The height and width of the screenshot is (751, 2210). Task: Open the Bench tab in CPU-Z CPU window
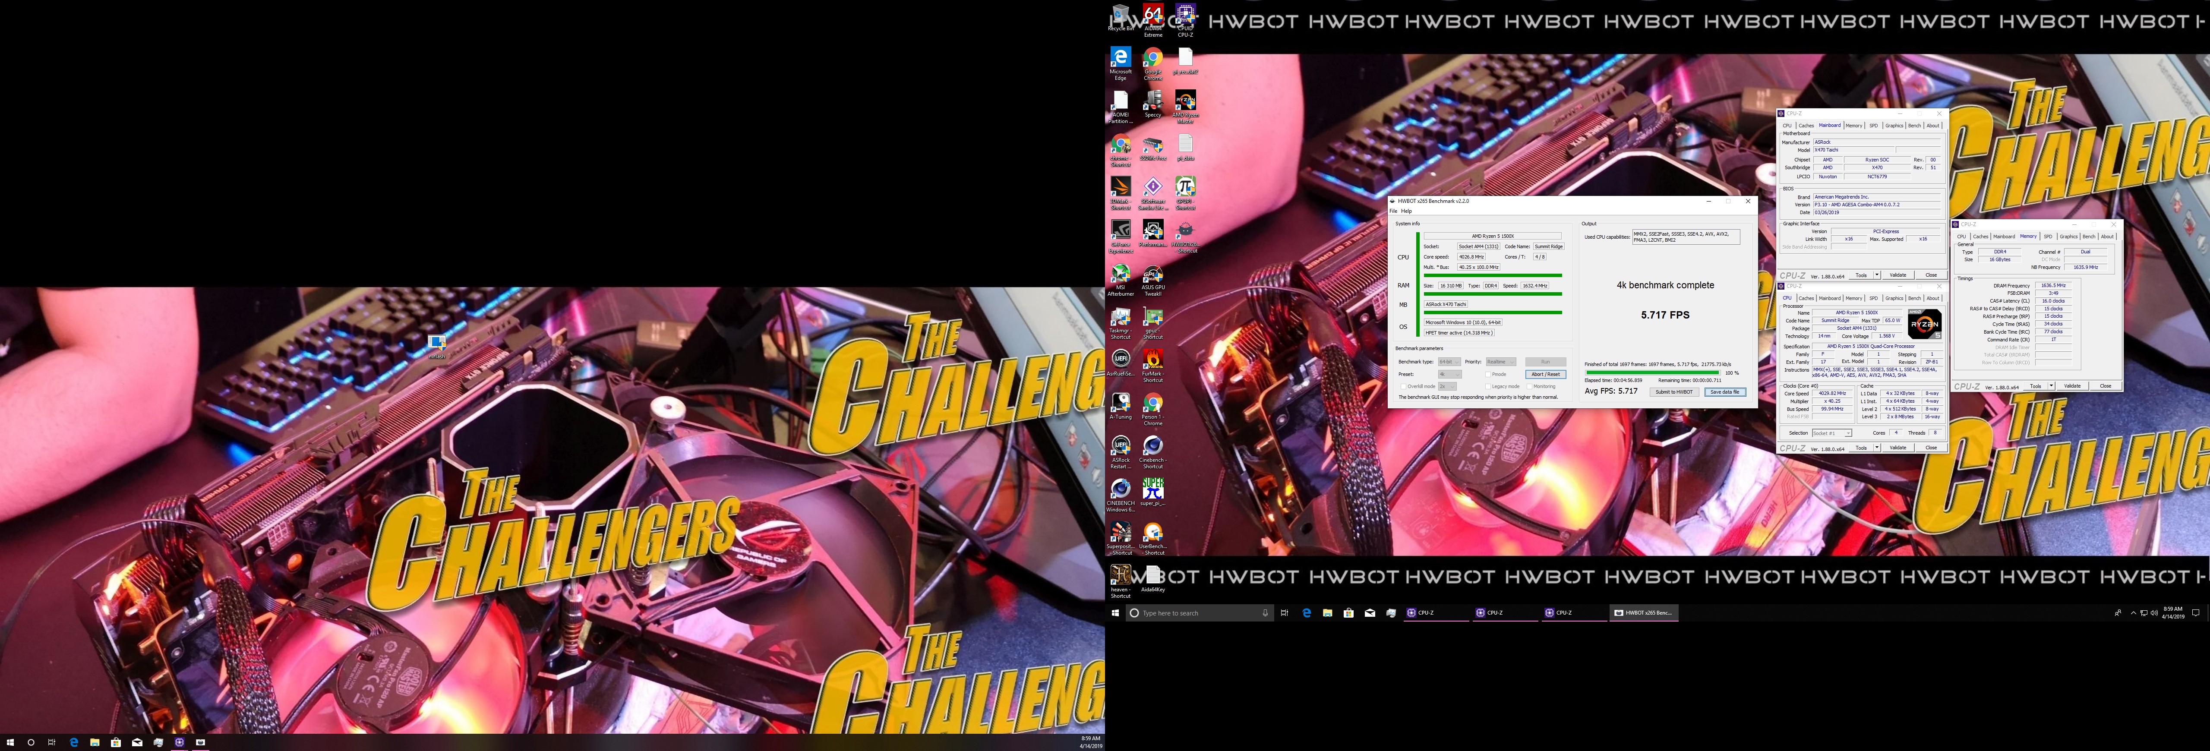point(1914,299)
